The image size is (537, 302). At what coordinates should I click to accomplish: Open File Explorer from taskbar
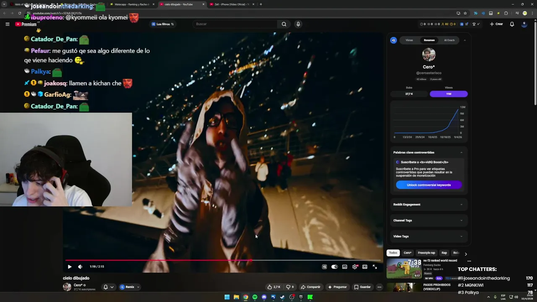coord(236,297)
